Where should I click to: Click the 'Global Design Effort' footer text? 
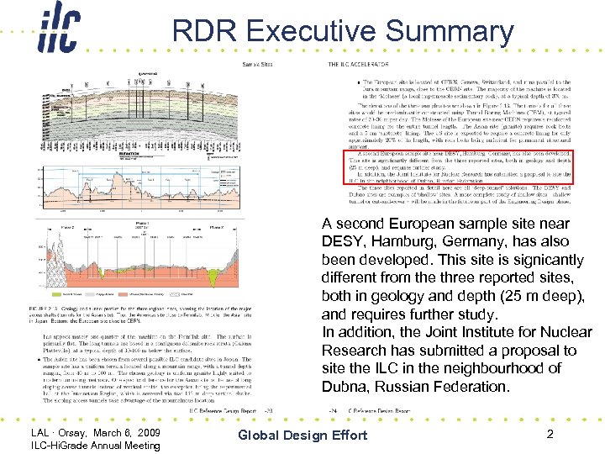coord(302,436)
